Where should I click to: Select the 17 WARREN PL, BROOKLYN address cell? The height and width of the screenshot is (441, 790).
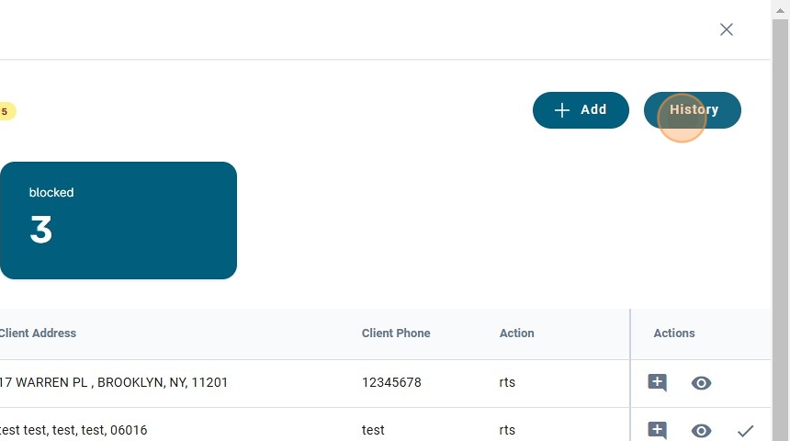point(113,382)
